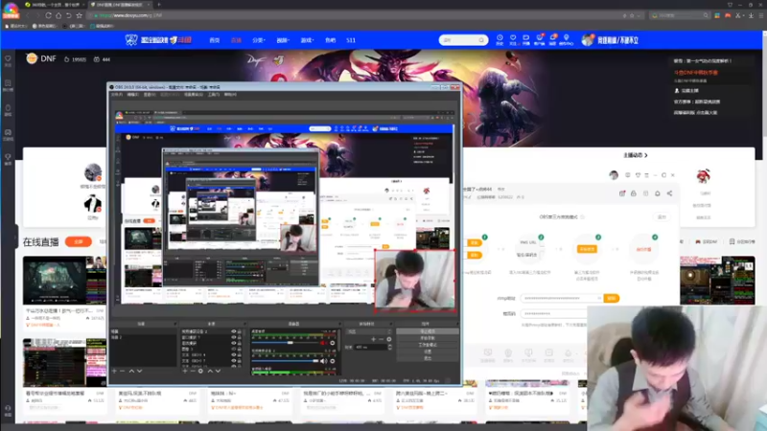Toggle visibility of 窗口捕获 source
This screenshot has width=767, height=431.
click(233, 337)
